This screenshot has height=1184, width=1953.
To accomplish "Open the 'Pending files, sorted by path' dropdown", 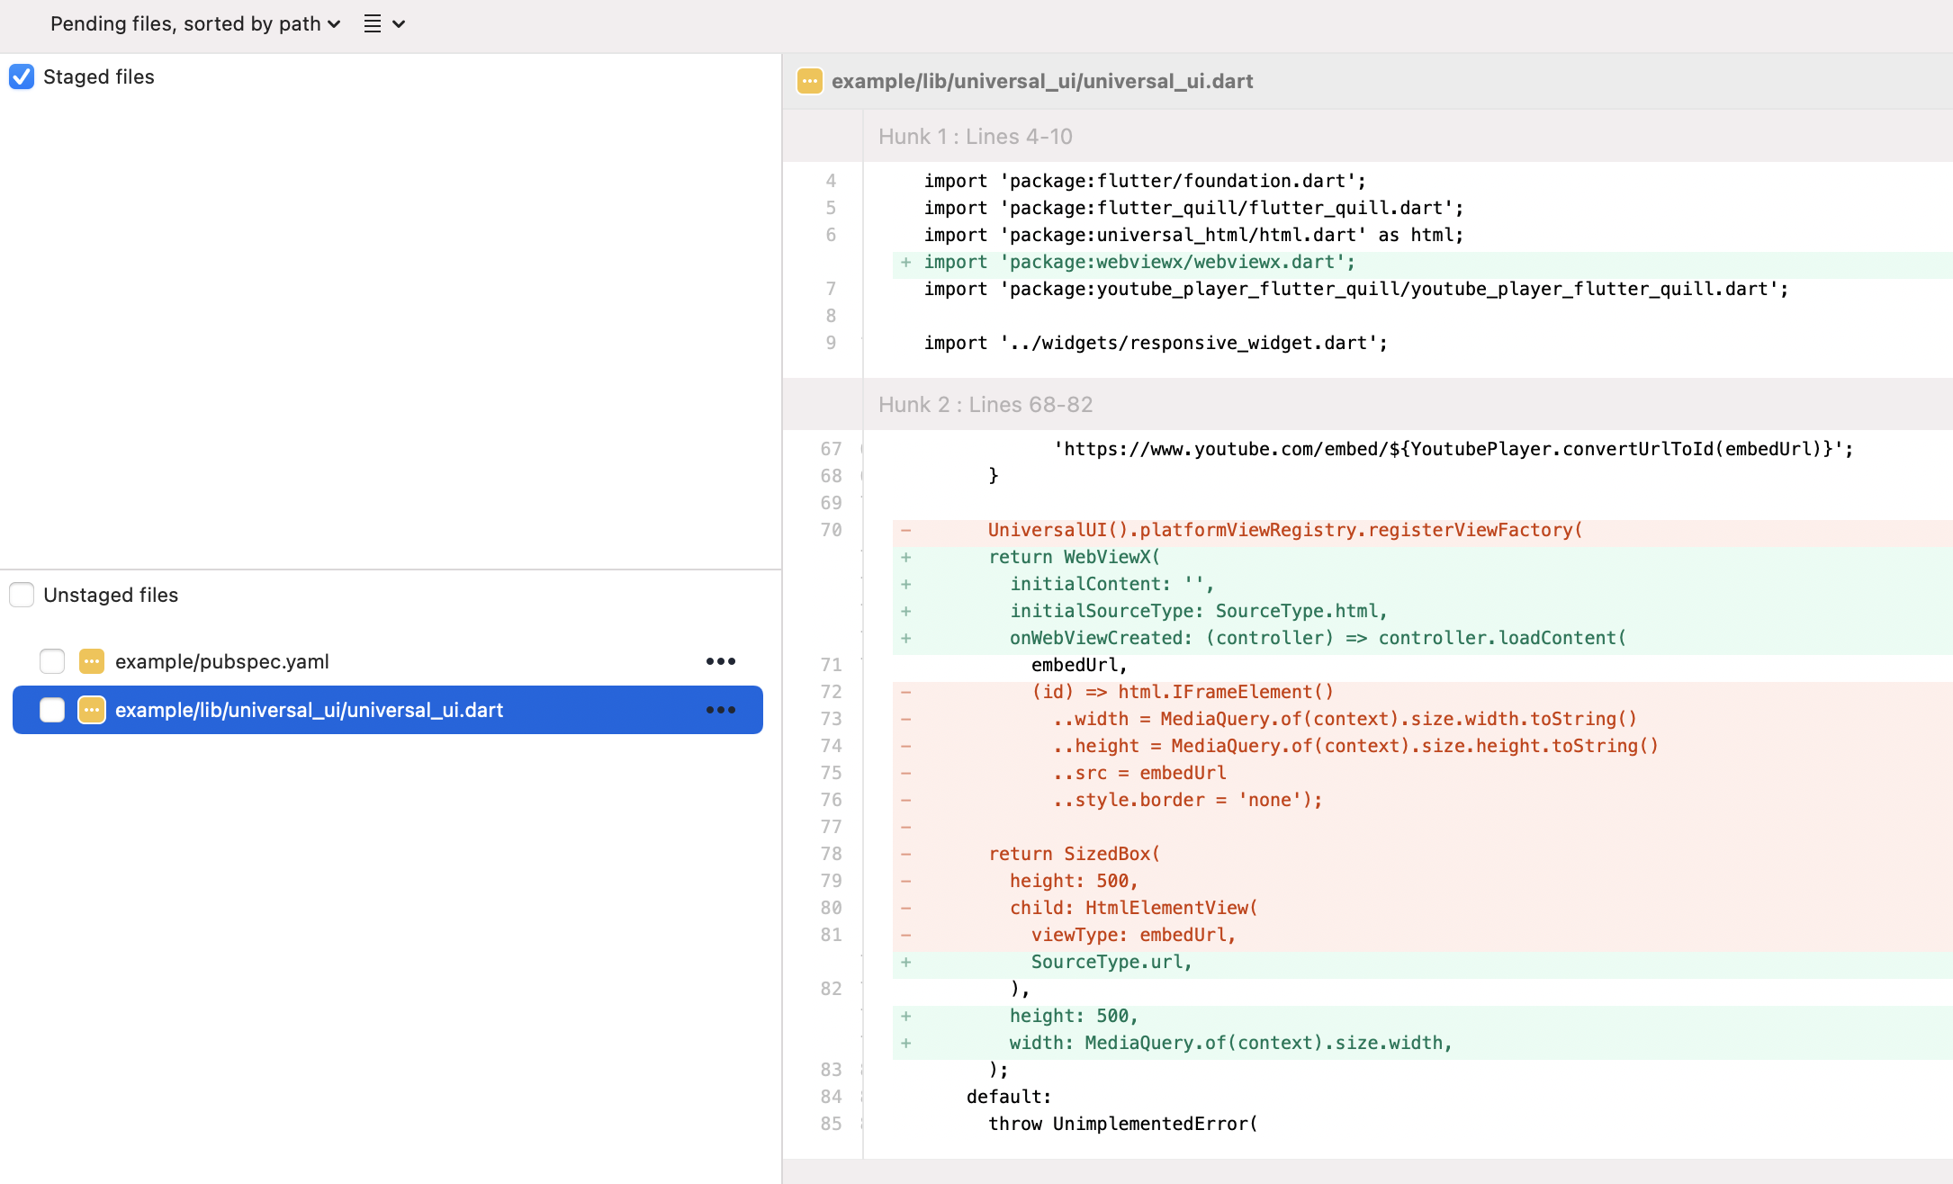I will coord(193,24).
